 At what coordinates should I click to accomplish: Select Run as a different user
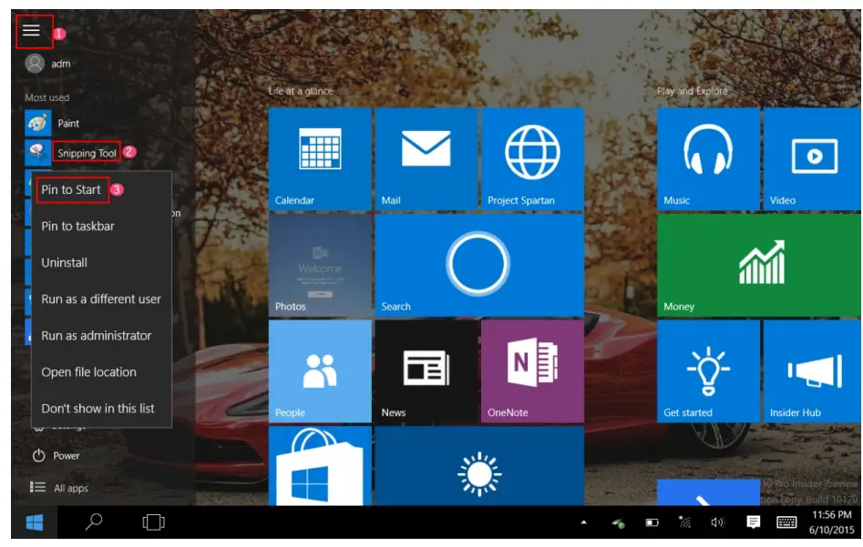coord(101,299)
